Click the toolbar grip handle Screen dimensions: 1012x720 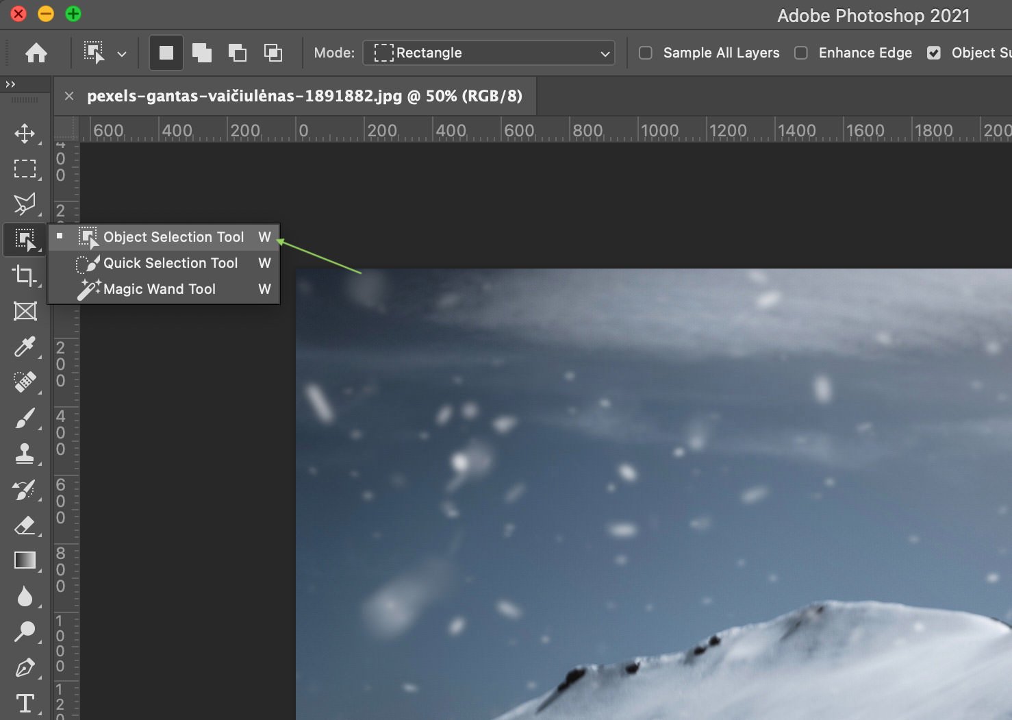click(x=25, y=100)
